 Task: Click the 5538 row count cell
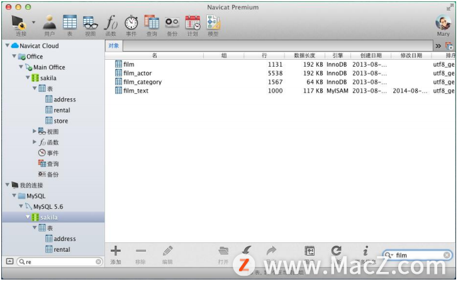tap(275, 73)
